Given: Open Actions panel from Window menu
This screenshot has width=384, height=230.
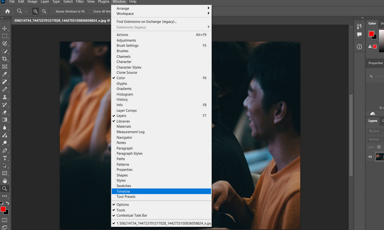Looking at the screenshot, I should click(x=161, y=35).
